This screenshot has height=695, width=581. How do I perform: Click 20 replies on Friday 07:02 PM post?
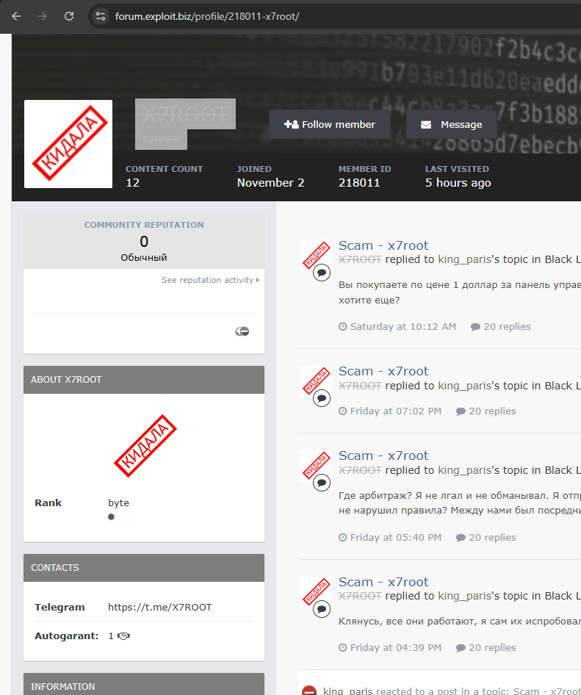[486, 411]
